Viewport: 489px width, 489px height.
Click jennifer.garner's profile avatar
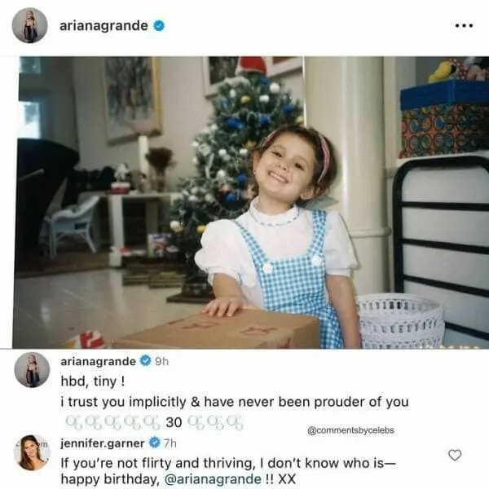32,452
